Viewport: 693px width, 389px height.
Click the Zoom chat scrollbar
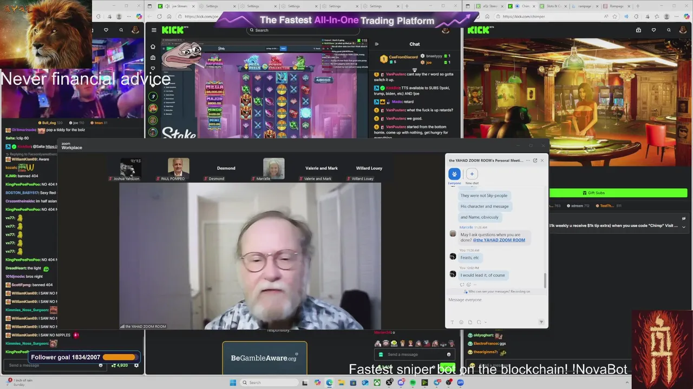(x=545, y=281)
